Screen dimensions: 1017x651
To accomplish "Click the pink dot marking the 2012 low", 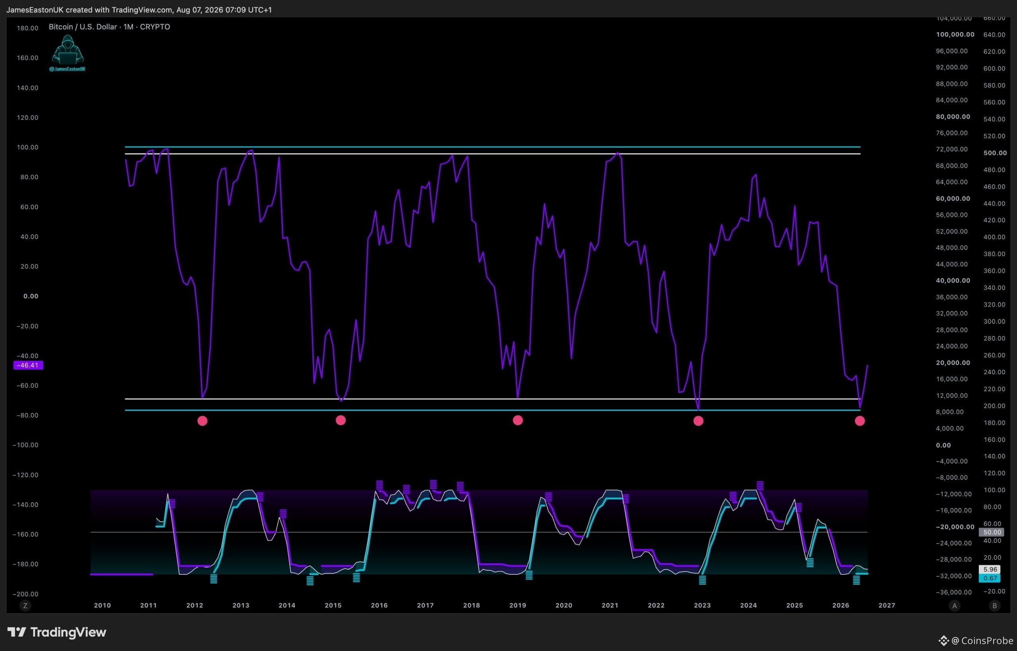I will click(x=203, y=421).
